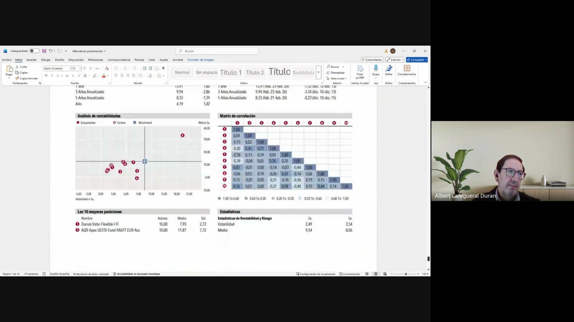Toggle strikethrough formatting
This screenshot has width=574, height=322.
[67, 76]
